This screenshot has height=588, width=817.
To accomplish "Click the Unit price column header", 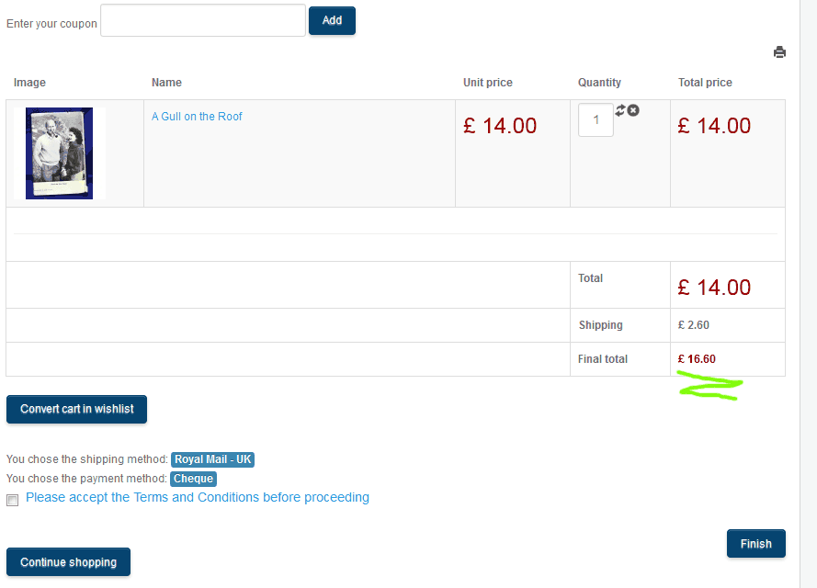I will pyautogui.click(x=487, y=83).
